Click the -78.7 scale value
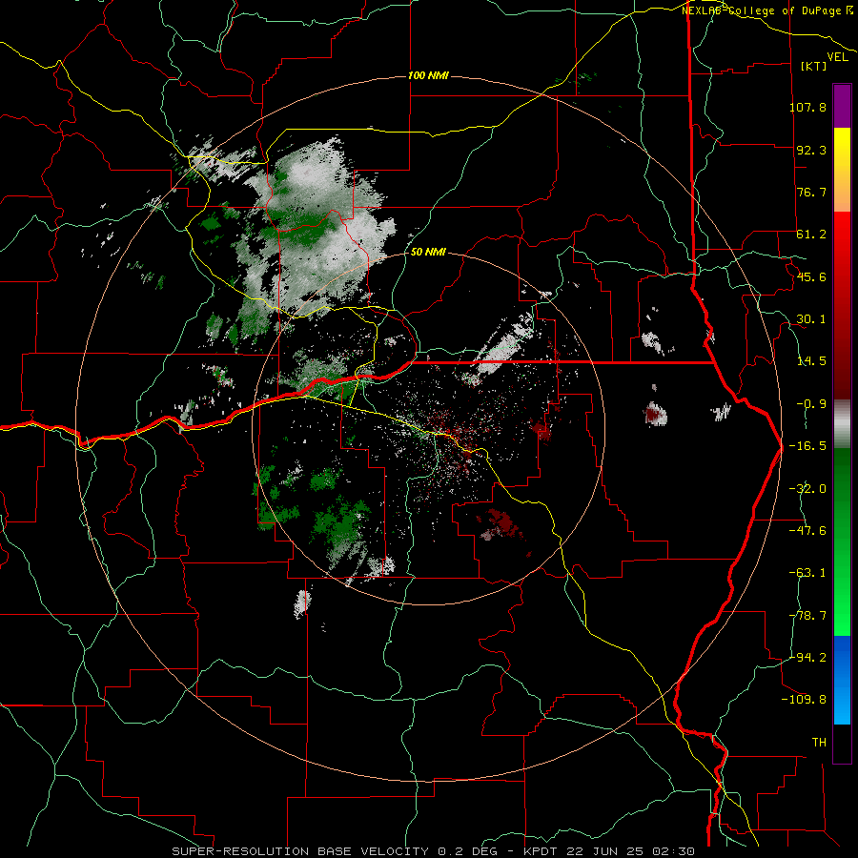Viewport: 858px width, 858px height. (x=807, y=616)
